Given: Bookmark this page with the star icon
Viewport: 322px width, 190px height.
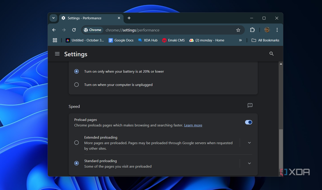Looking at the screenshot, I should 238,30.
